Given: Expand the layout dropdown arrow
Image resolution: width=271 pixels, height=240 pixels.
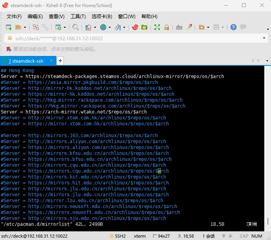Looking at the screenshot, I should coord(223,27).
